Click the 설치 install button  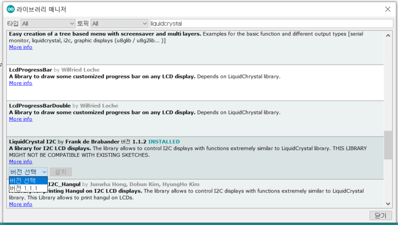click(61, 172)
